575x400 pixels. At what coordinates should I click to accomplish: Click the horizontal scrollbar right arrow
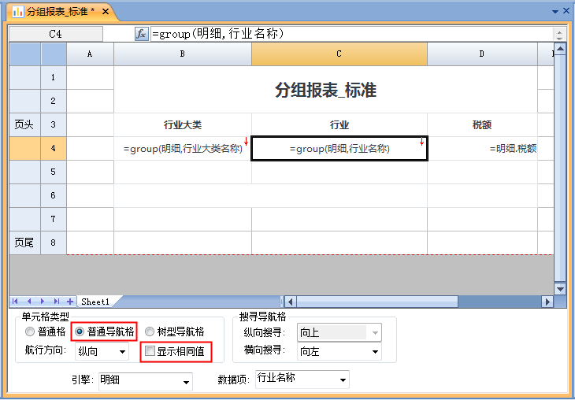pyautogui.click(x=547, y=302)
